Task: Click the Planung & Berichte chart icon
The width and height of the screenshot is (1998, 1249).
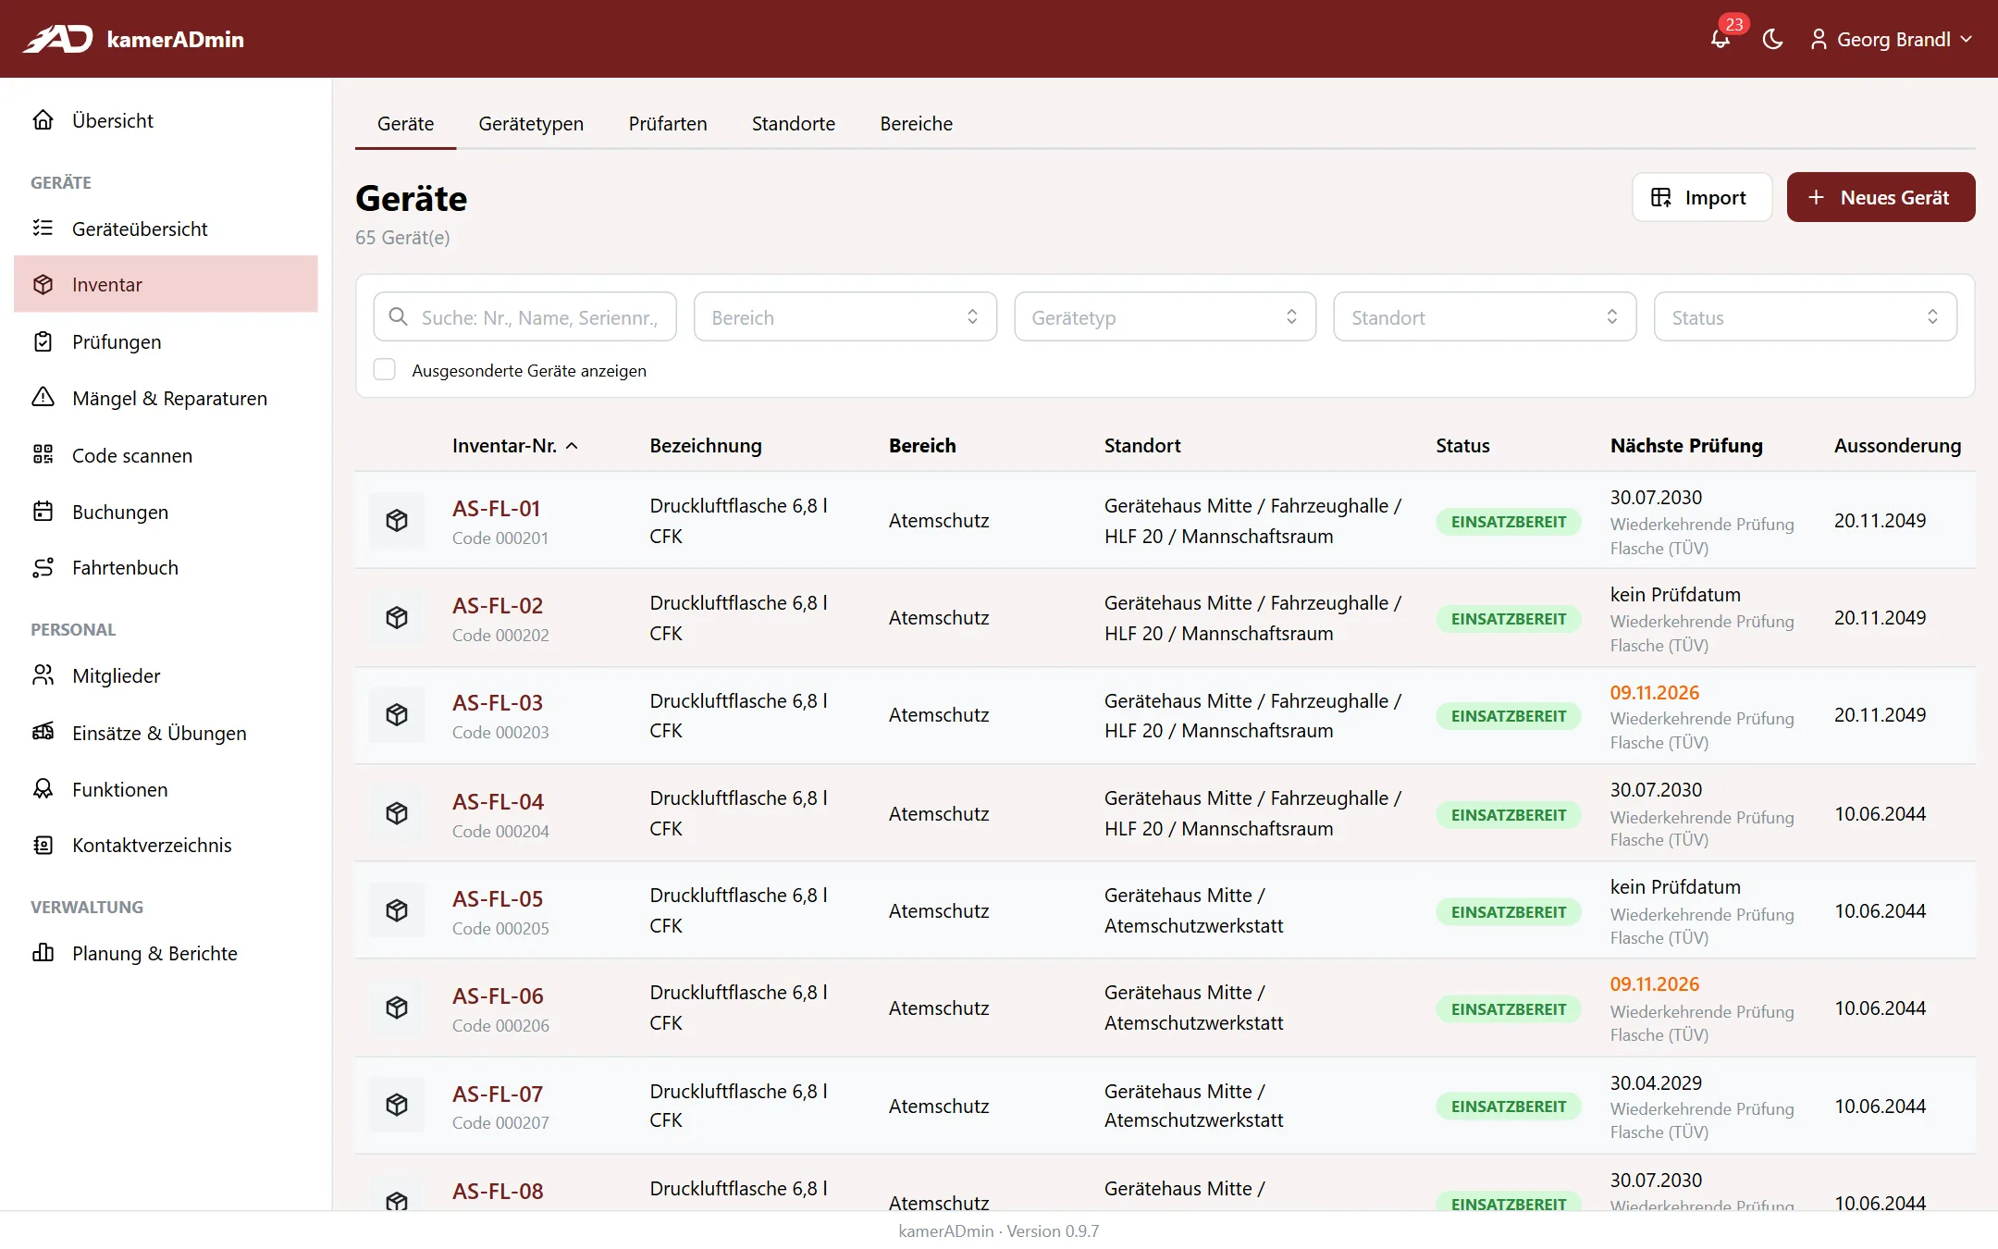Action: tap(43, 953)
